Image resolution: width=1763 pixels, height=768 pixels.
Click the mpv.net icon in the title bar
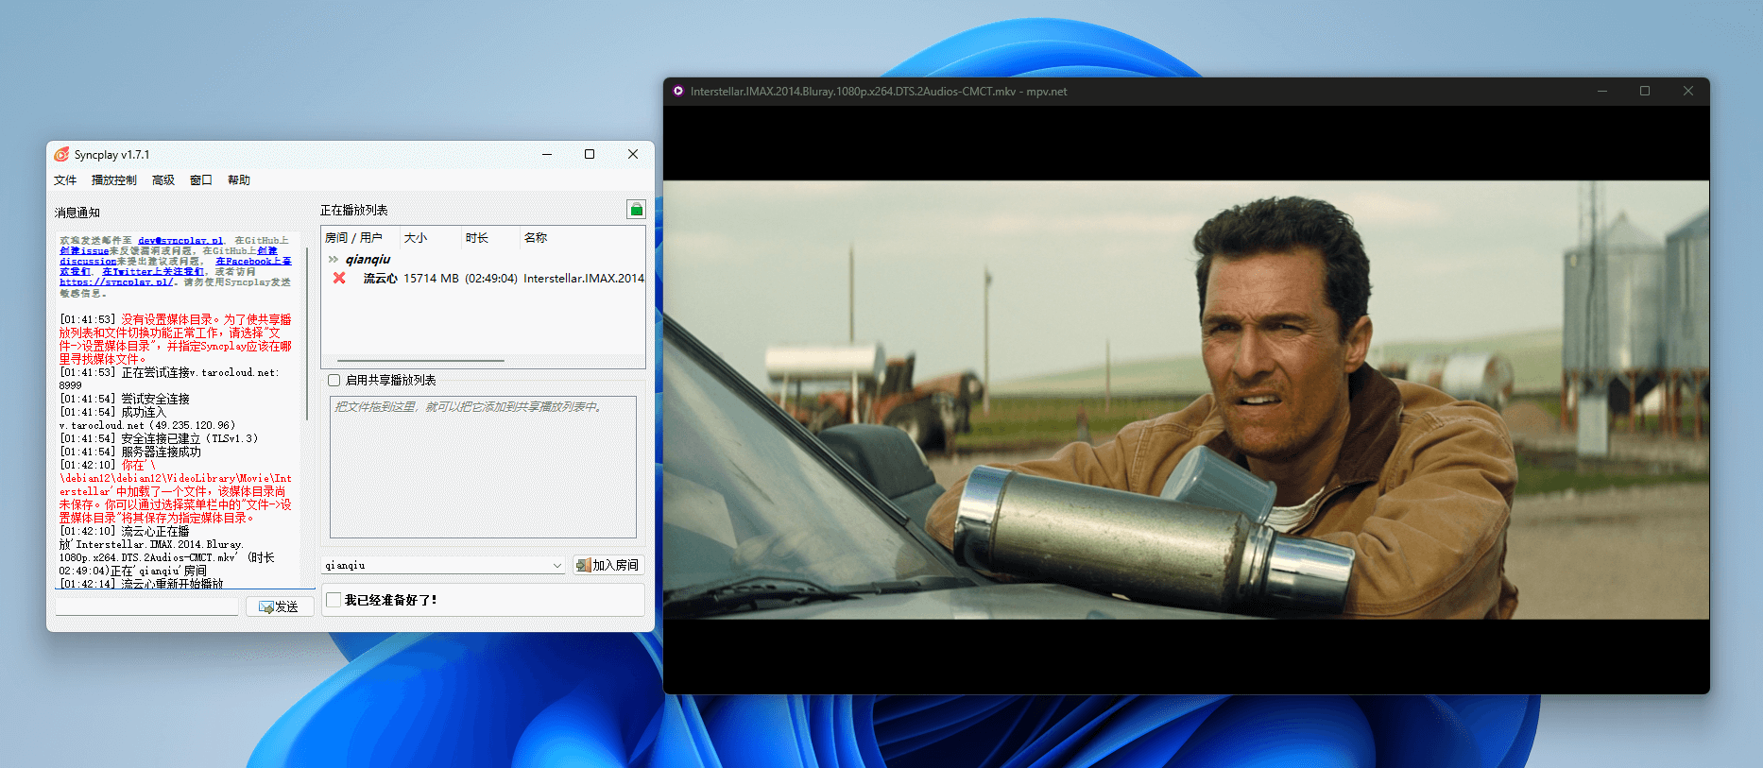677,92
